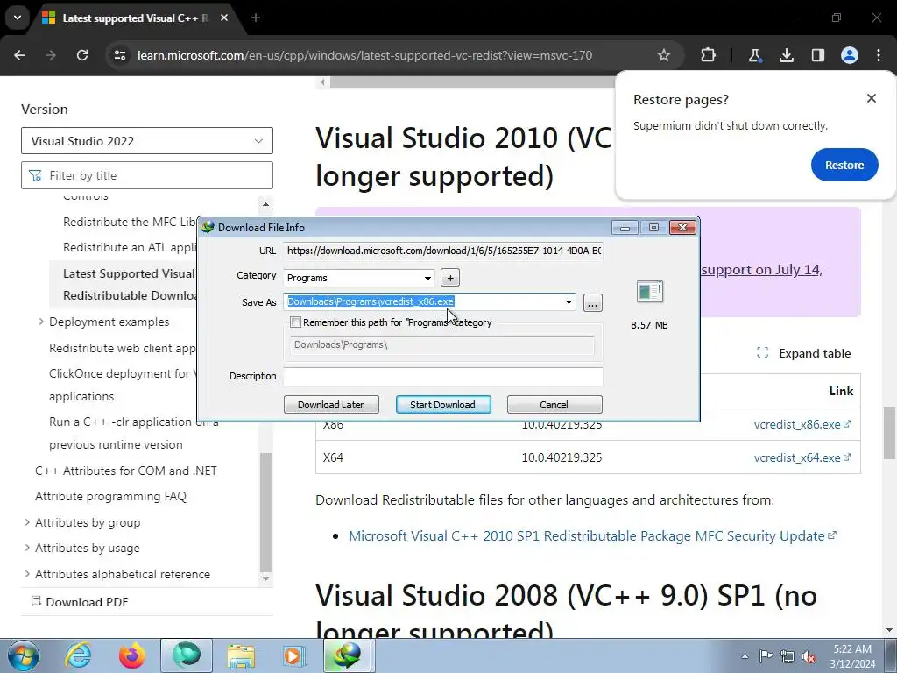
Task: Click the page vertical scrollbar thumb
Action: (888, 433)
